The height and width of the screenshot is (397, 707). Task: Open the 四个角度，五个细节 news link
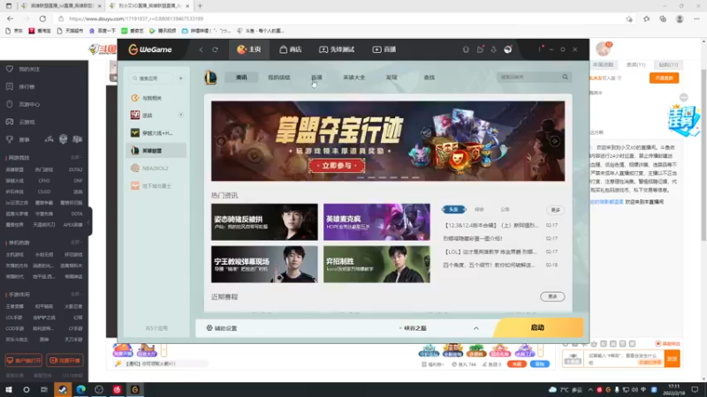pyautogui.click(x=490, y=266)
